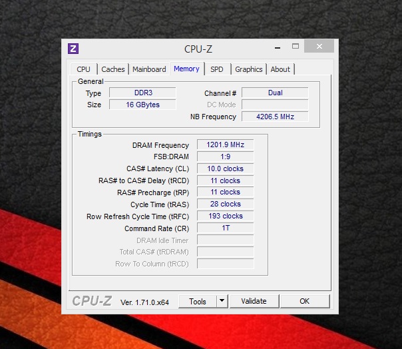Expand the Tools dropdown arrow
The image size is (402, 349).
tap(222, 301)
